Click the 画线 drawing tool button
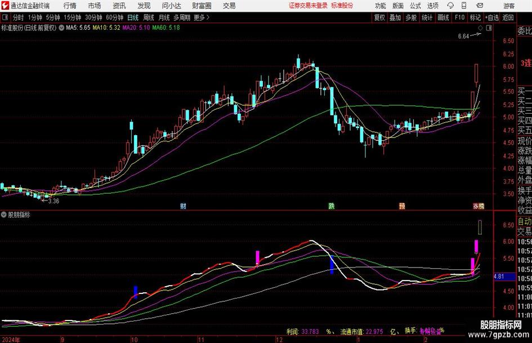532x343 pixels. coord(443,17)
